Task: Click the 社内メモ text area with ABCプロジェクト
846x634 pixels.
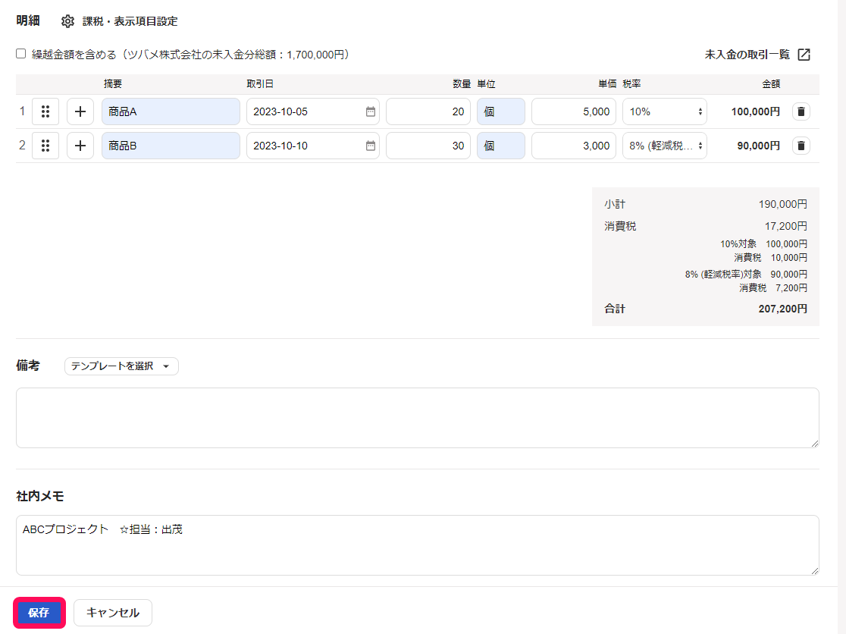Action: pyautogui.click(x=418, y=545)
